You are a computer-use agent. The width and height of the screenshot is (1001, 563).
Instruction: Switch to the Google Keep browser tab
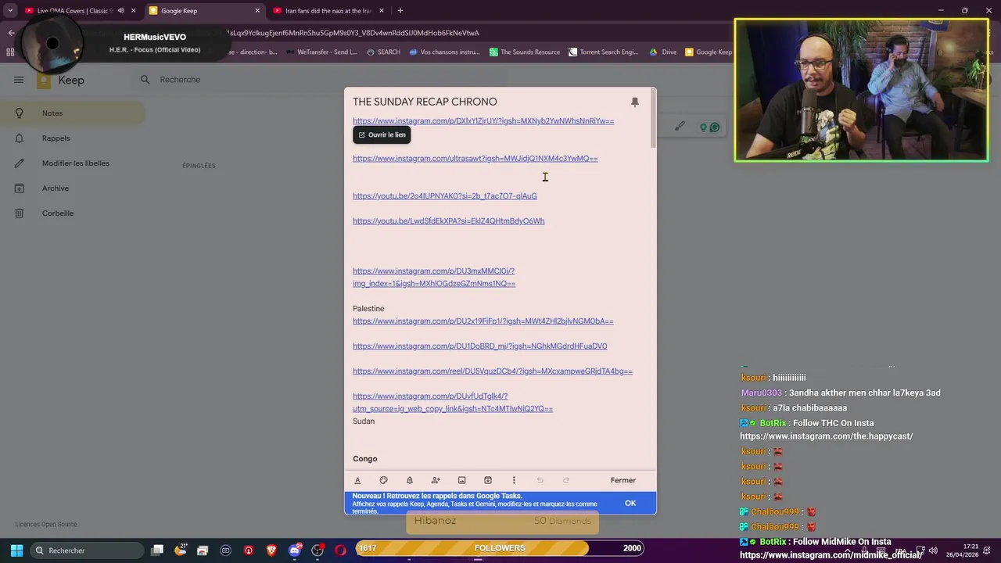(203, 11)
